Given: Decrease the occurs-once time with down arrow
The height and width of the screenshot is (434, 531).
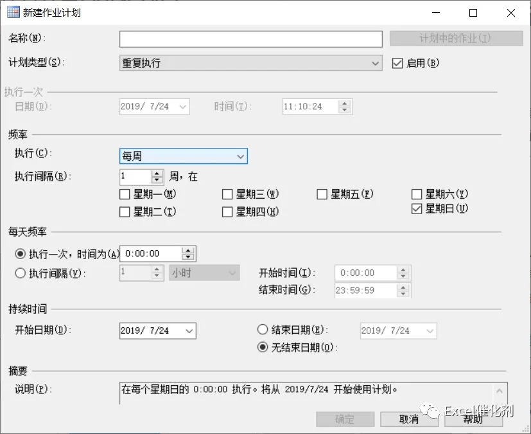Looking at the screenshot, I should coord(188,257).
